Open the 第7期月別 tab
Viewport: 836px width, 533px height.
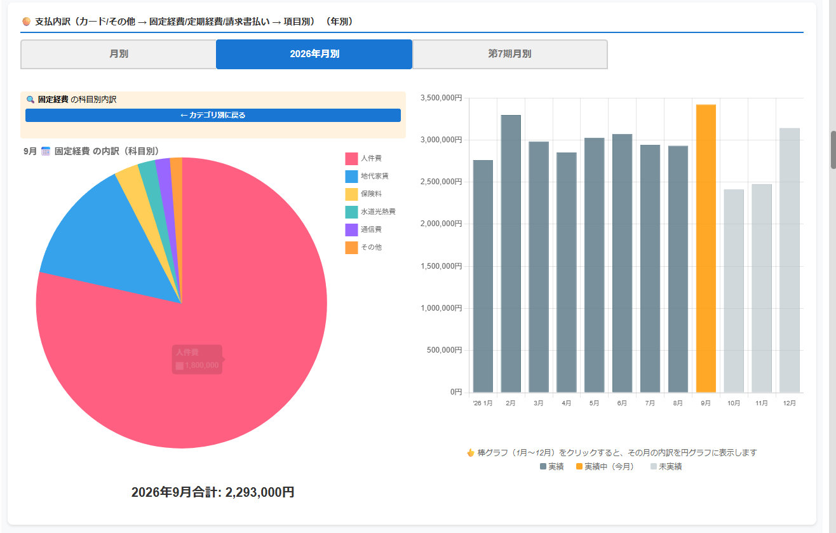pyautogui.click(x=510, y=54)
